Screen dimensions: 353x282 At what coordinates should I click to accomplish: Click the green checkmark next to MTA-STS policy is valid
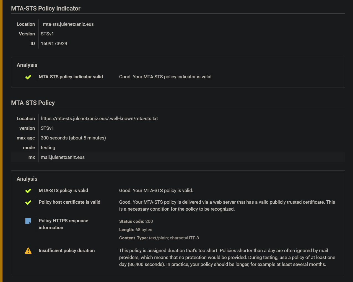28,191
